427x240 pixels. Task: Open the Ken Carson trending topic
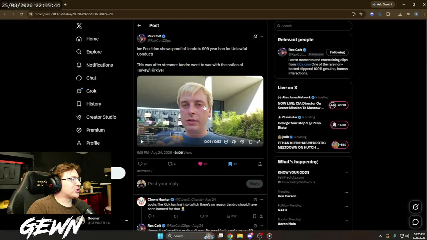point(287,196)
